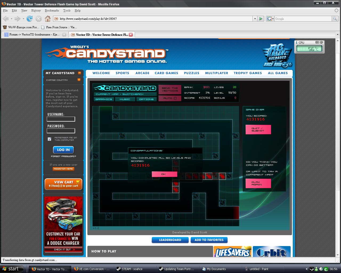Click into the Google search box
Image resolution: width=341 pixels, height=273 pixels.
click(303, 19)
